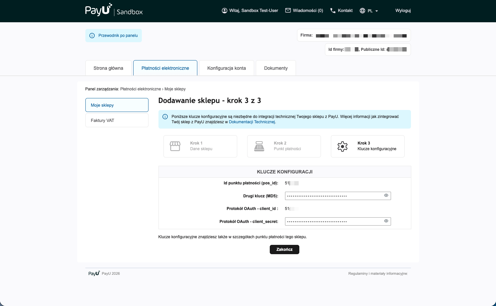This screenshot has width=496, height=306.
Task: Click the OAuth client_secret field
Action: (338, 221)
